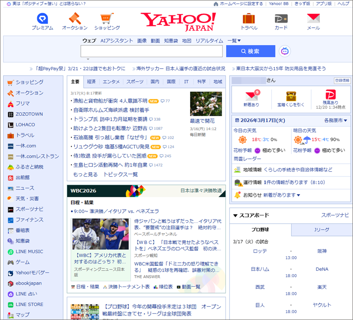
Task: Click the Card icon in header
Action: [x=281, y=18]
